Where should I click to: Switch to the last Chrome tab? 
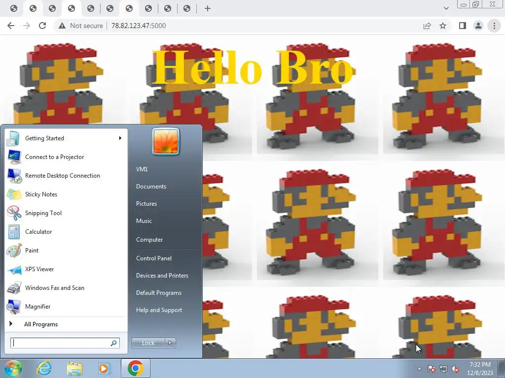(x=187, y=8)
